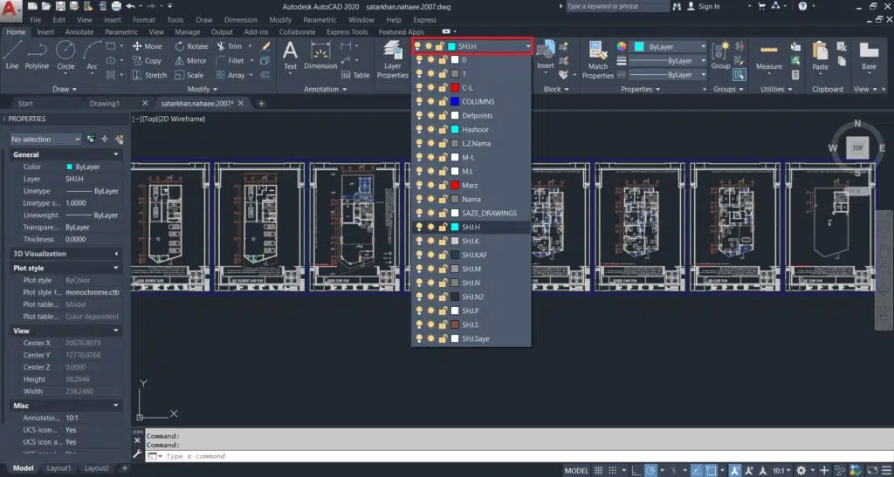Select SAZE_DRAWINGS layer from the list
Image resolution: width=894 pixels, height=477 pixels.
click(x=489, y=213)
